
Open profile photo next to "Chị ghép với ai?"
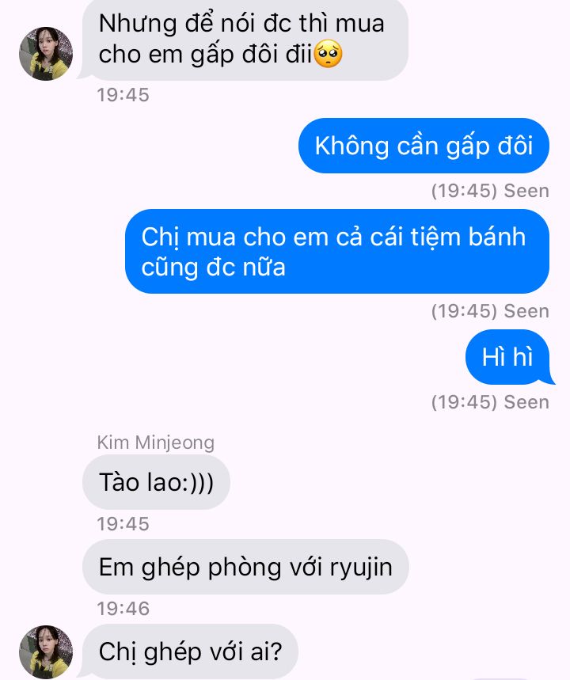pyautogui.click(x=46, y=652)
